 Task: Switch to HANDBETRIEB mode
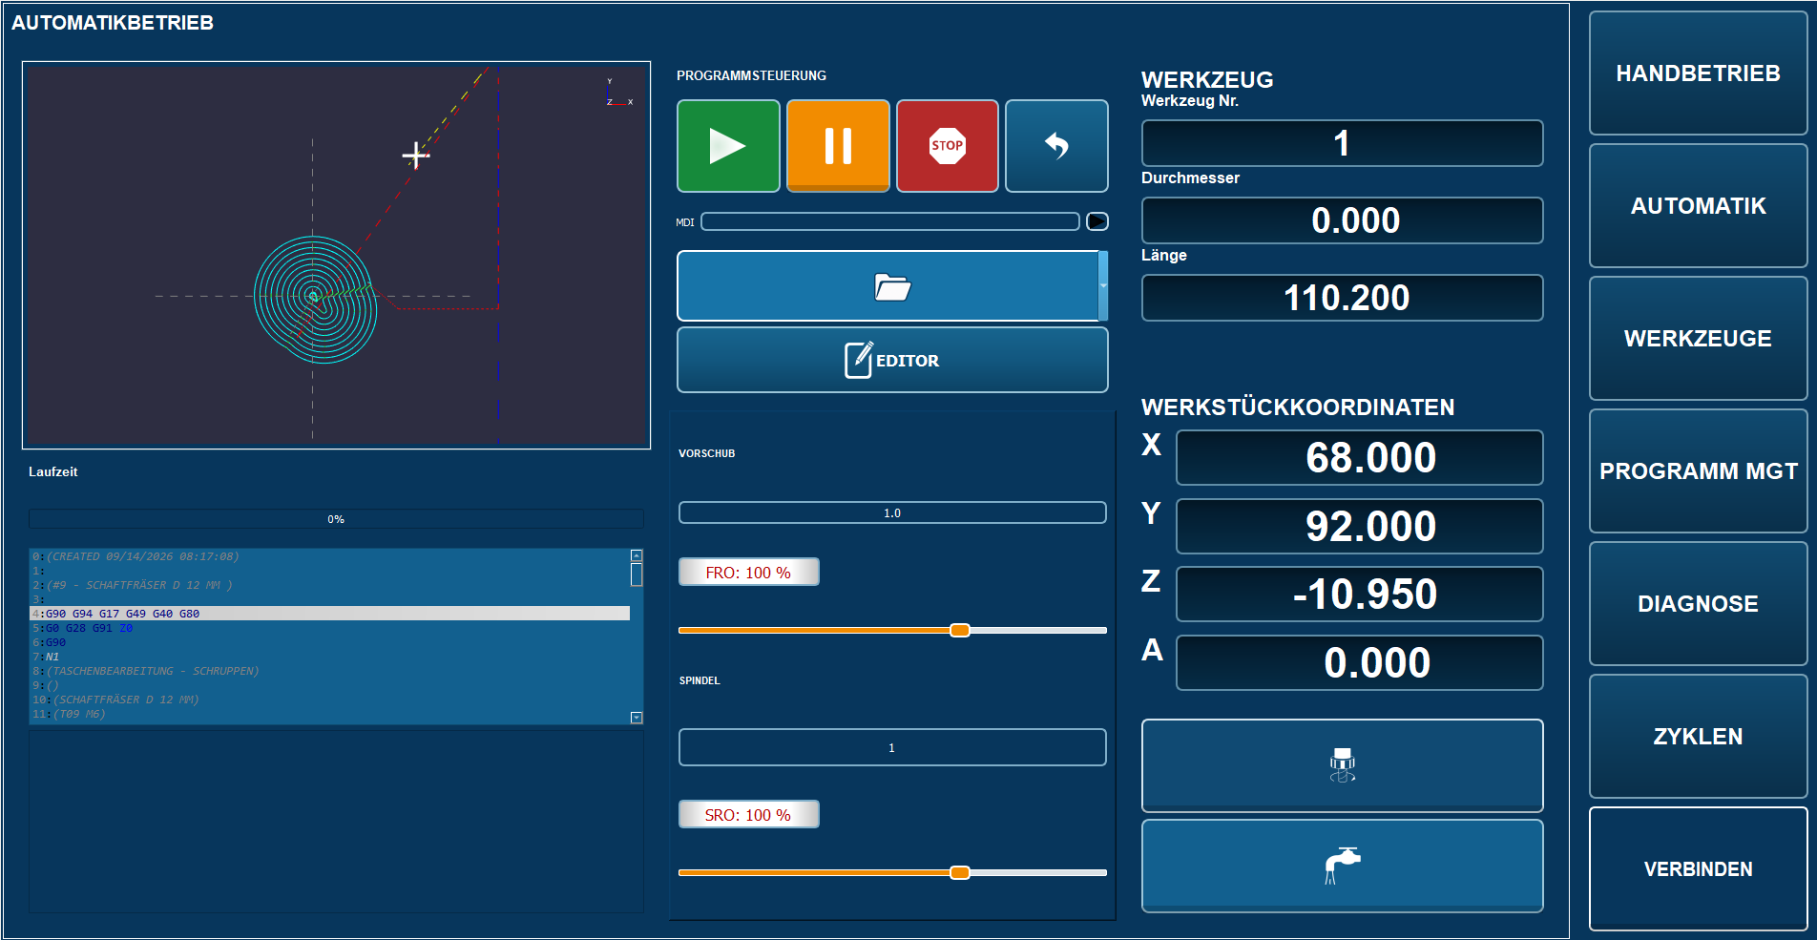(1698, 73)
